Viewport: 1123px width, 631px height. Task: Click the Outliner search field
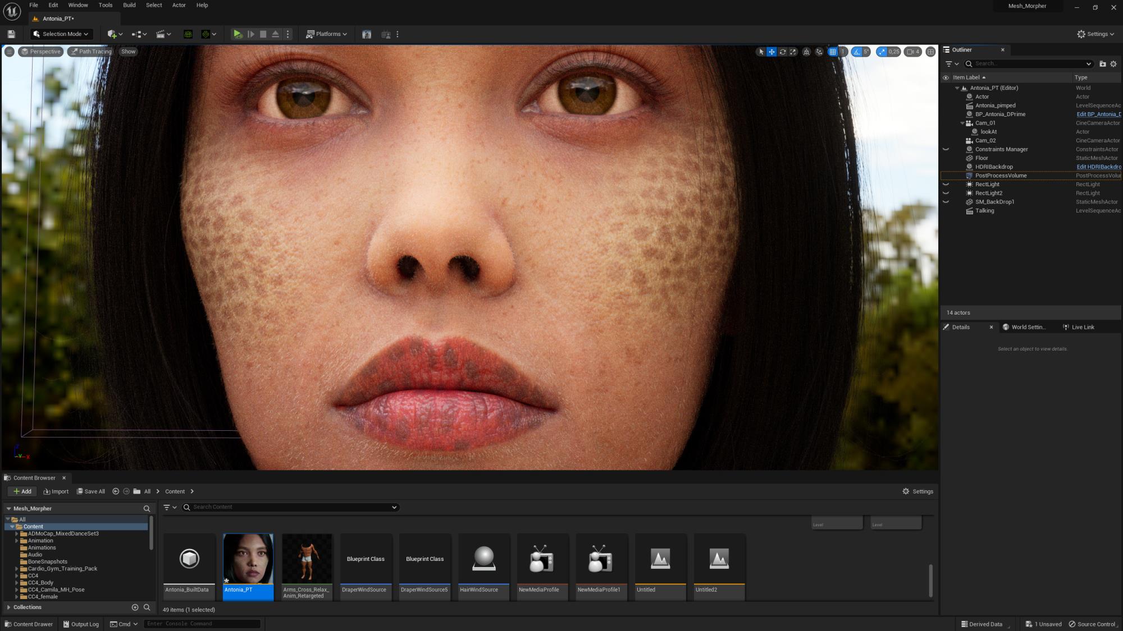[x=1029, y=64]
